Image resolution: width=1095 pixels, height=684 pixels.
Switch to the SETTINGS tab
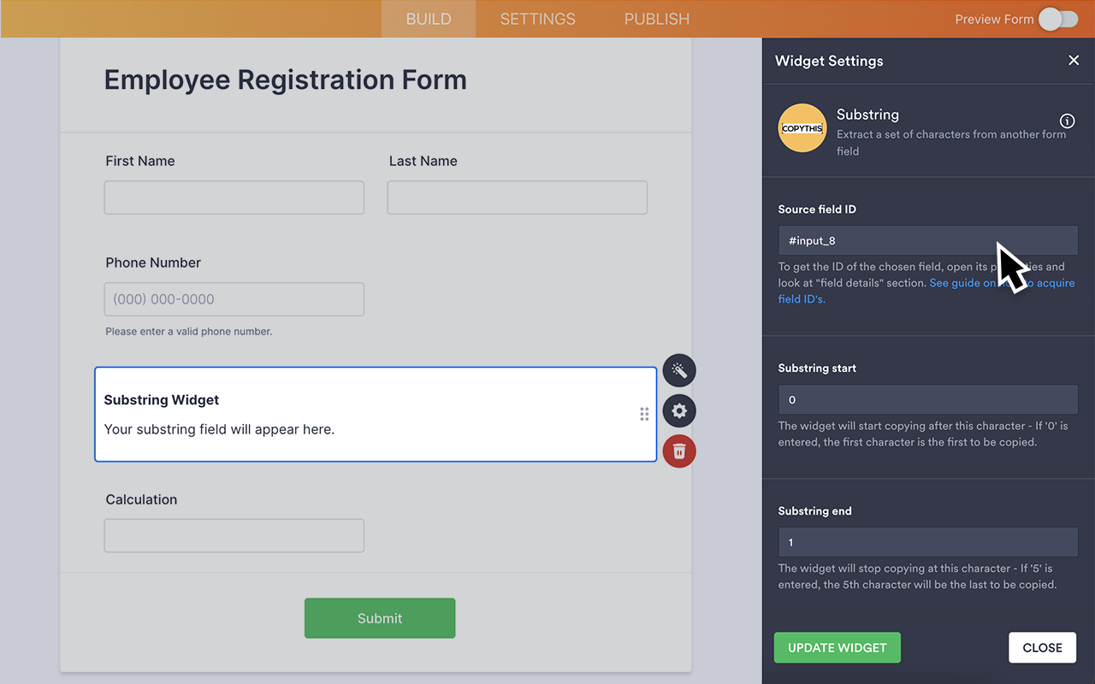536,18
